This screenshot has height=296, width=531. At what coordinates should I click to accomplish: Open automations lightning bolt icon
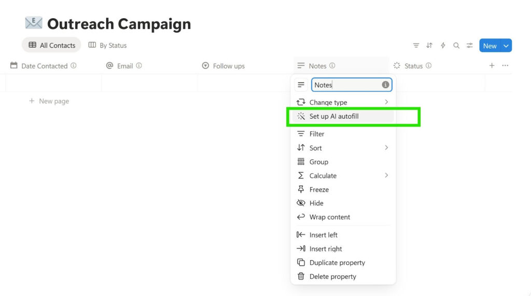(443, 46)
